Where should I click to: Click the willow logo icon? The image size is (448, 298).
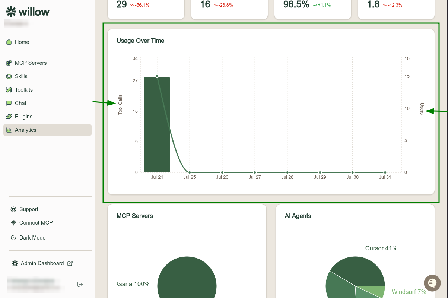coord(11,12)
